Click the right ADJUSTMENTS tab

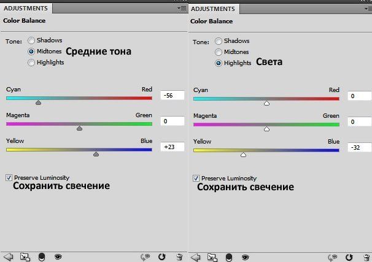pos(213,9)
